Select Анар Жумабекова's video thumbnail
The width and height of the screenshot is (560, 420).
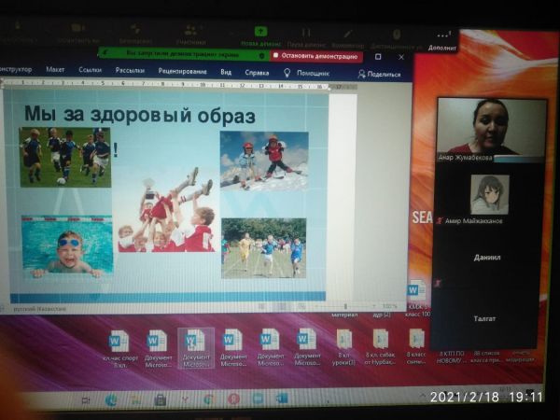pos(491,126)
